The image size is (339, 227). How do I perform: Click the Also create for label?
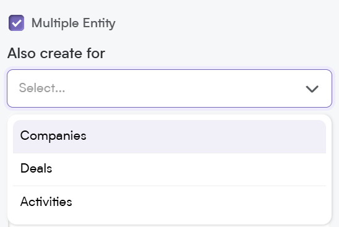coord(56,53)
